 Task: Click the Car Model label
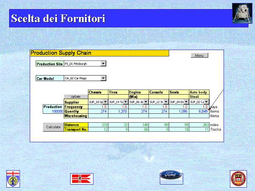(x=50, y=79)
